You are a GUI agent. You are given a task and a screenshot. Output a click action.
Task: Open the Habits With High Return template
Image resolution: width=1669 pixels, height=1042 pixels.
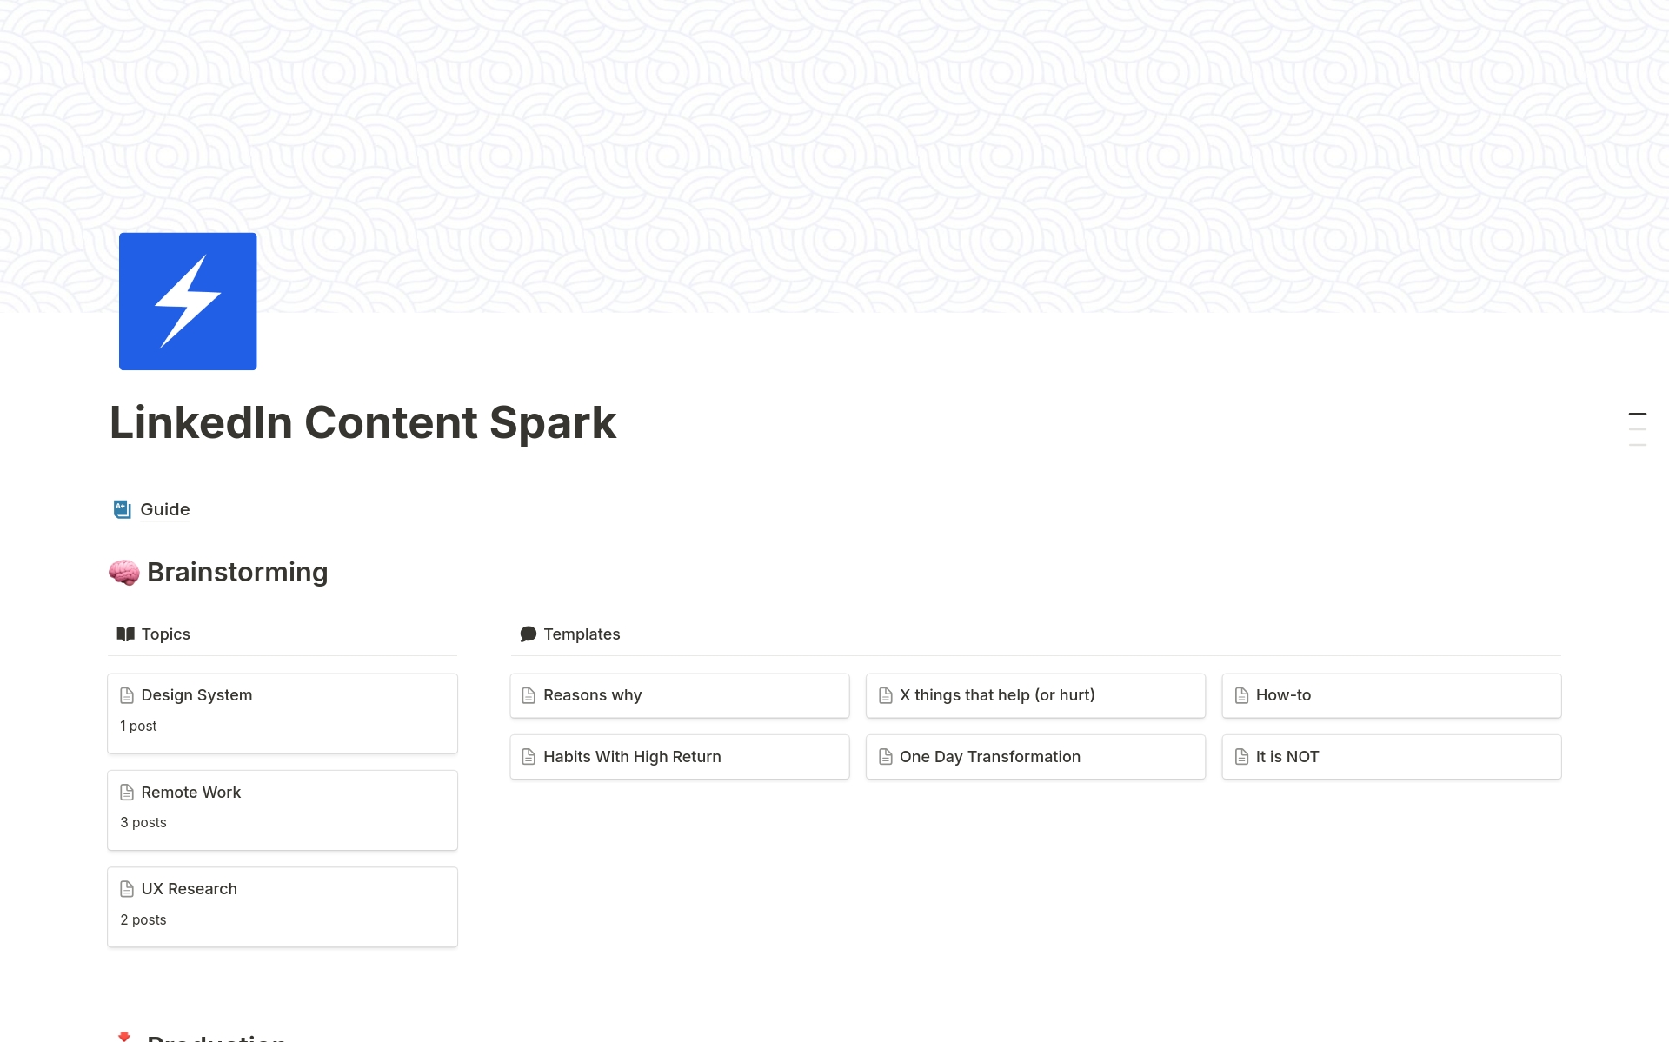[632, 756]
